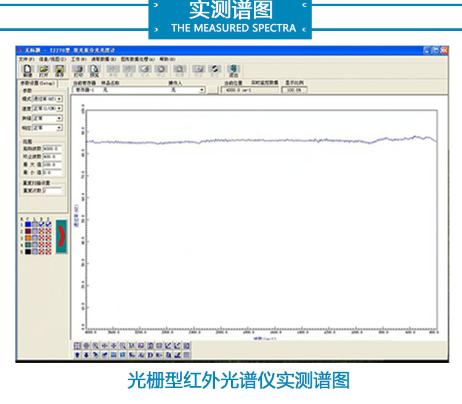This screenshot has height=404, width=462.
Task: Open the register/sample name dropdown arrow
Action: click(x=201, y=90)
